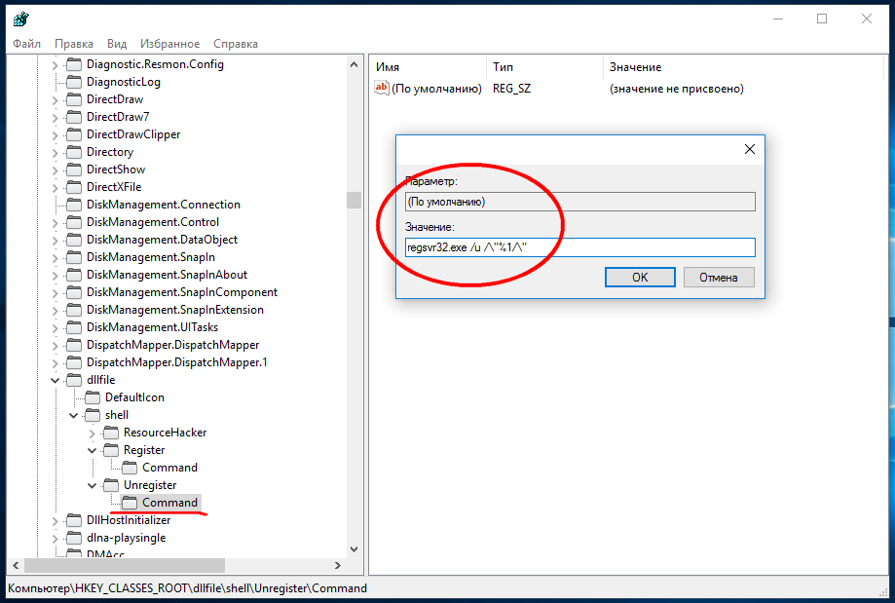Image resolution: width=895 pixels, height=603 pixels.
Task: Confirm the value with OK button
Action: (x=640, y=277)
